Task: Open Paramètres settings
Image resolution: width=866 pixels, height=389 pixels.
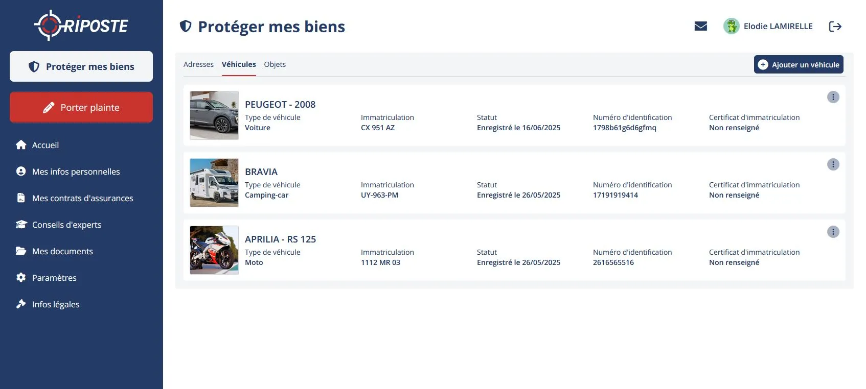Action: [x=54, y=278]
